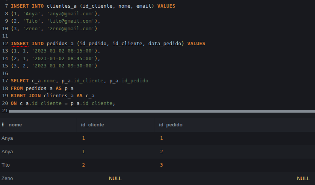The width and height of the screenshot is (315, 185).
Task: Select the id_cliente column header
Action: tap(93, 125)
